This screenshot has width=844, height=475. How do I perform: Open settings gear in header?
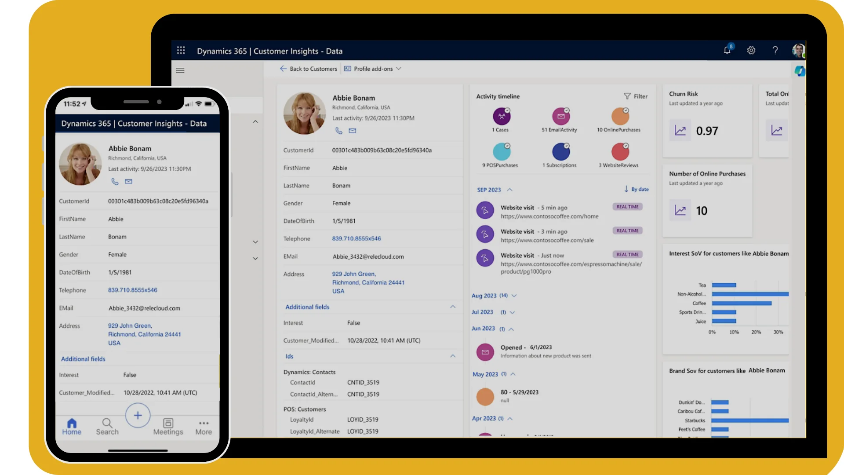[751, 51]
